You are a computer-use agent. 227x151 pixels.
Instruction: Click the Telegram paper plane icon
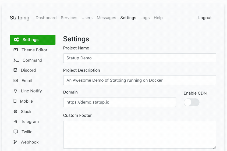click(x=15, y=122)
